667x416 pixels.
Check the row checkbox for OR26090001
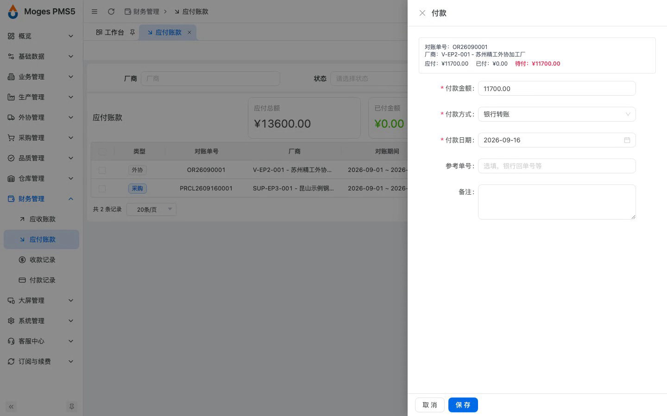pos(102,170)
